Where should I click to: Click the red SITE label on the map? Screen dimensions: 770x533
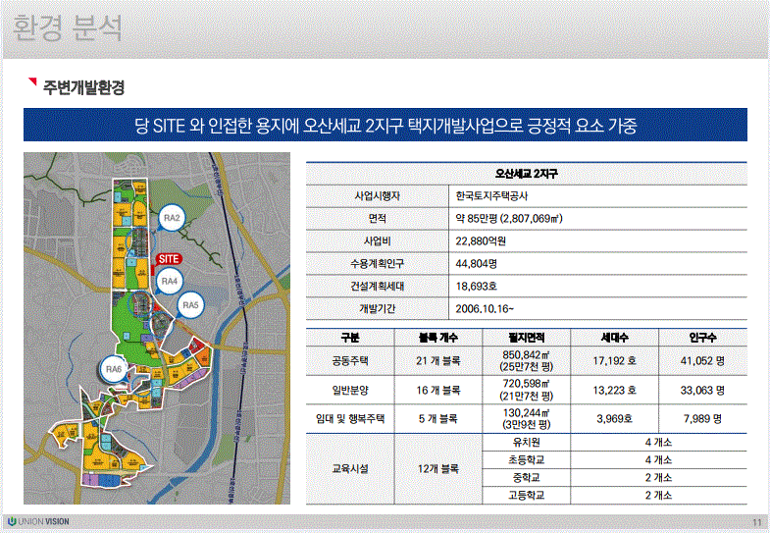point(169,259)
